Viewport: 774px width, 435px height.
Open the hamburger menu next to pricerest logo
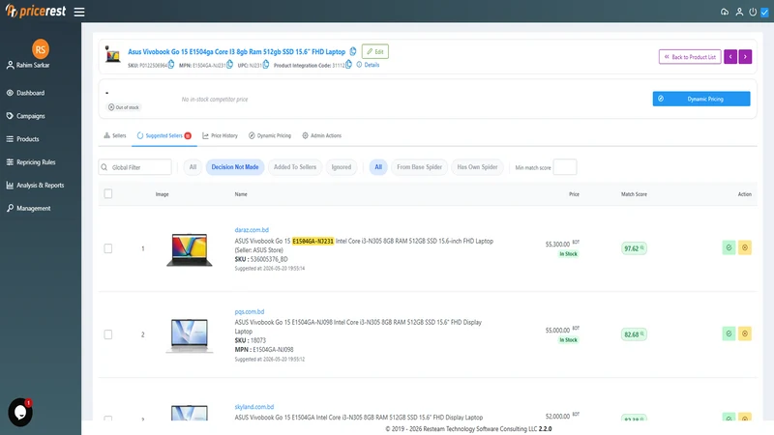pos(79,12)
